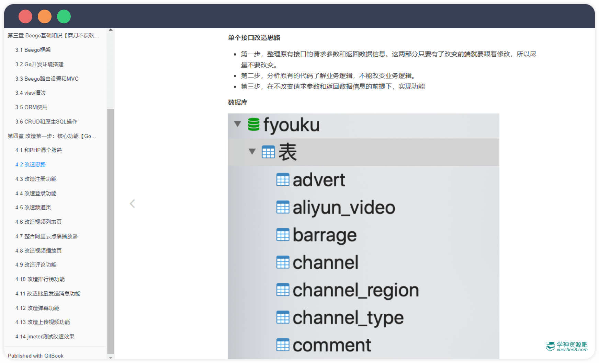Click the channel_type table icon
The image size is (599, 363).
(x=283, y=318)
